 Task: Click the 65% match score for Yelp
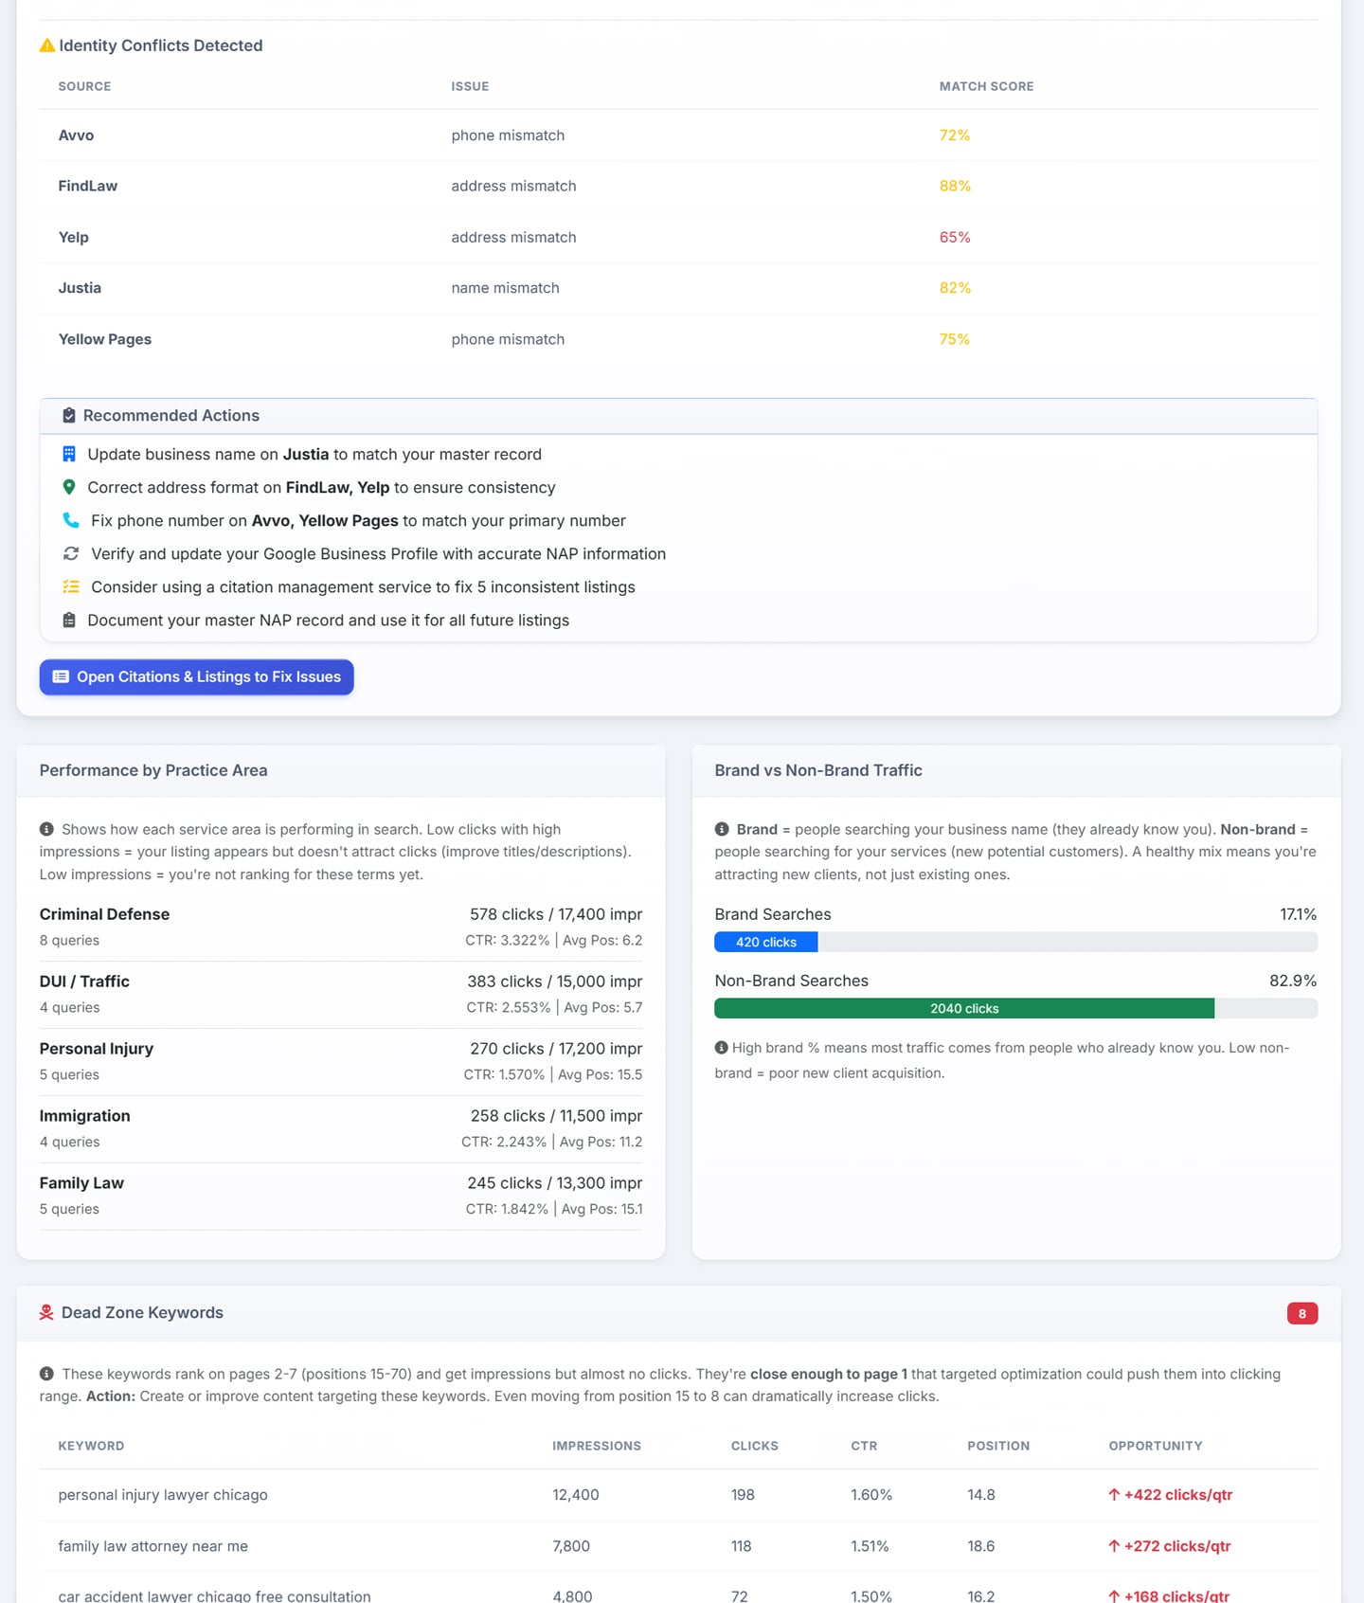click(955, 238)
